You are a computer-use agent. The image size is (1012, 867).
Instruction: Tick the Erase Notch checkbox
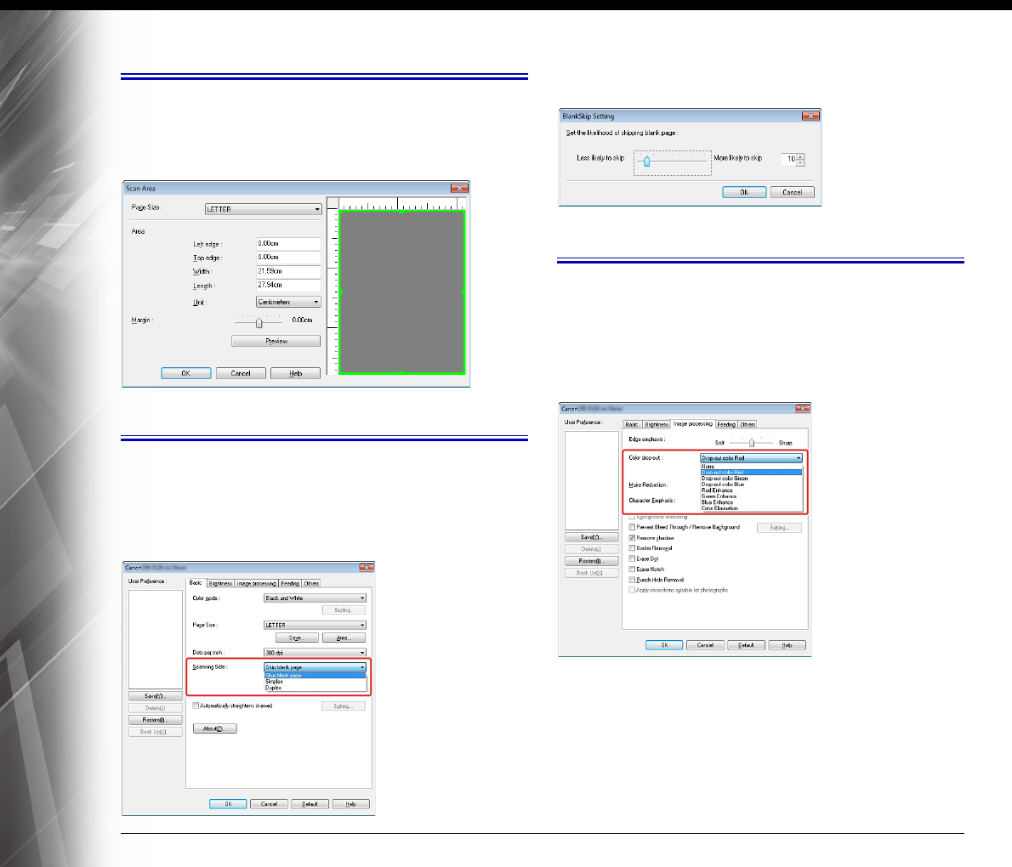(632, 569)
